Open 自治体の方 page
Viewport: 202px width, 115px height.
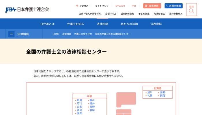click(x=111, y=14)
